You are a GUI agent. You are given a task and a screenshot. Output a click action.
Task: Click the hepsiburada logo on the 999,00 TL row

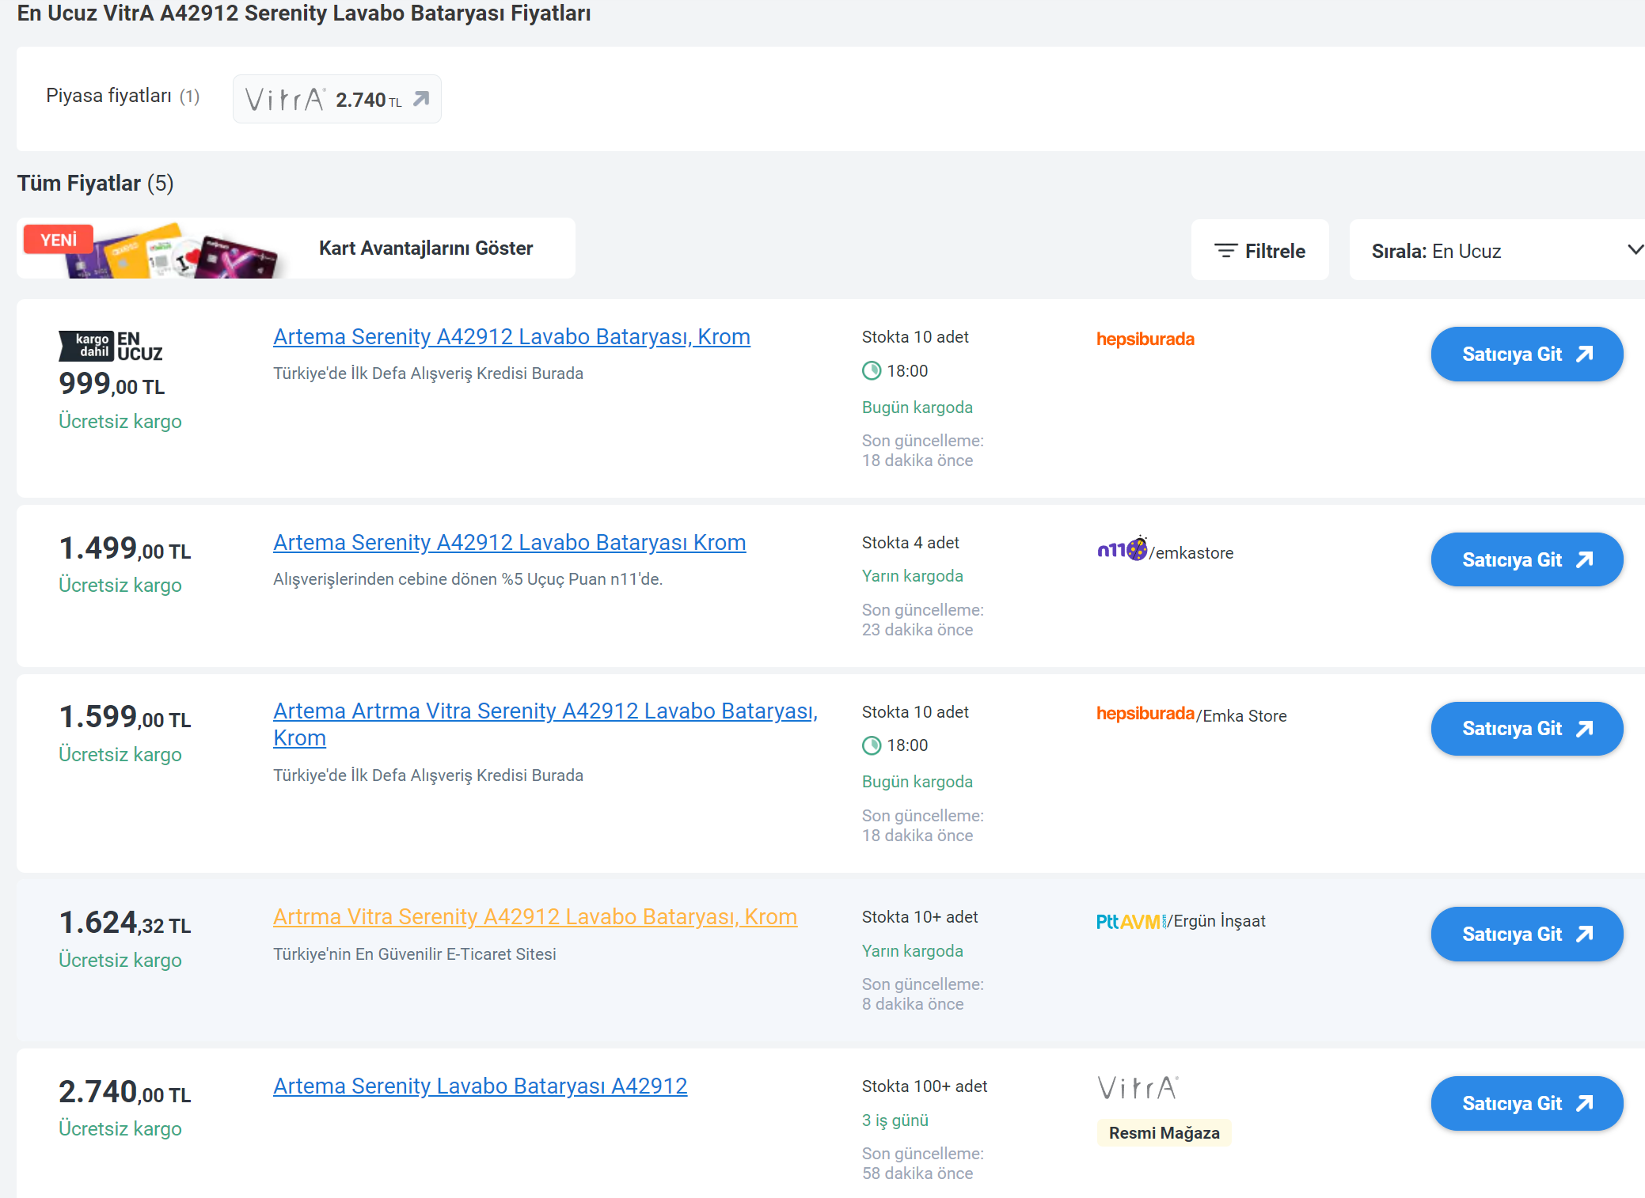pos(1145,339)
